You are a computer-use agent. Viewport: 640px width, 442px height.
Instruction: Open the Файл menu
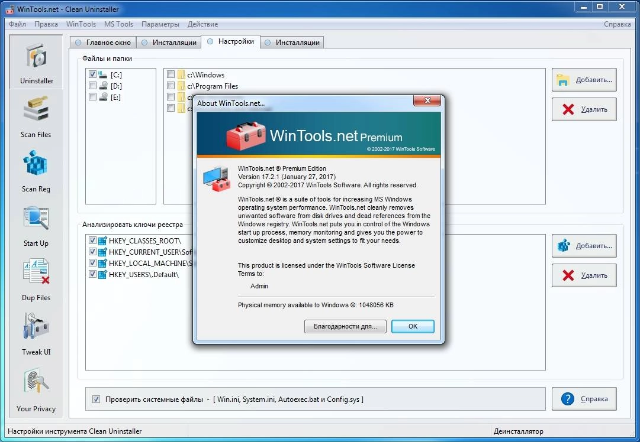pos(18,24)
